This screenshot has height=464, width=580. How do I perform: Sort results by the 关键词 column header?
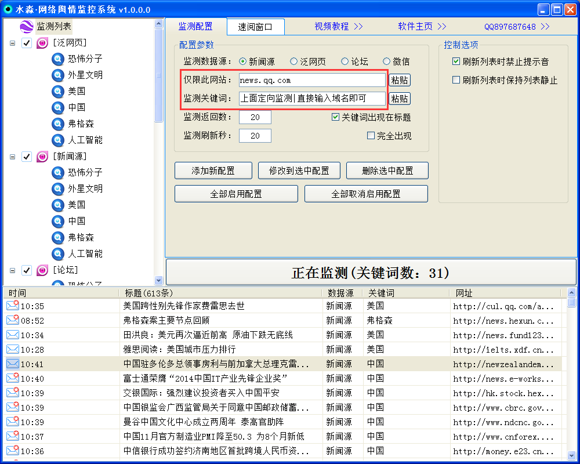click(x=407, y=293)
